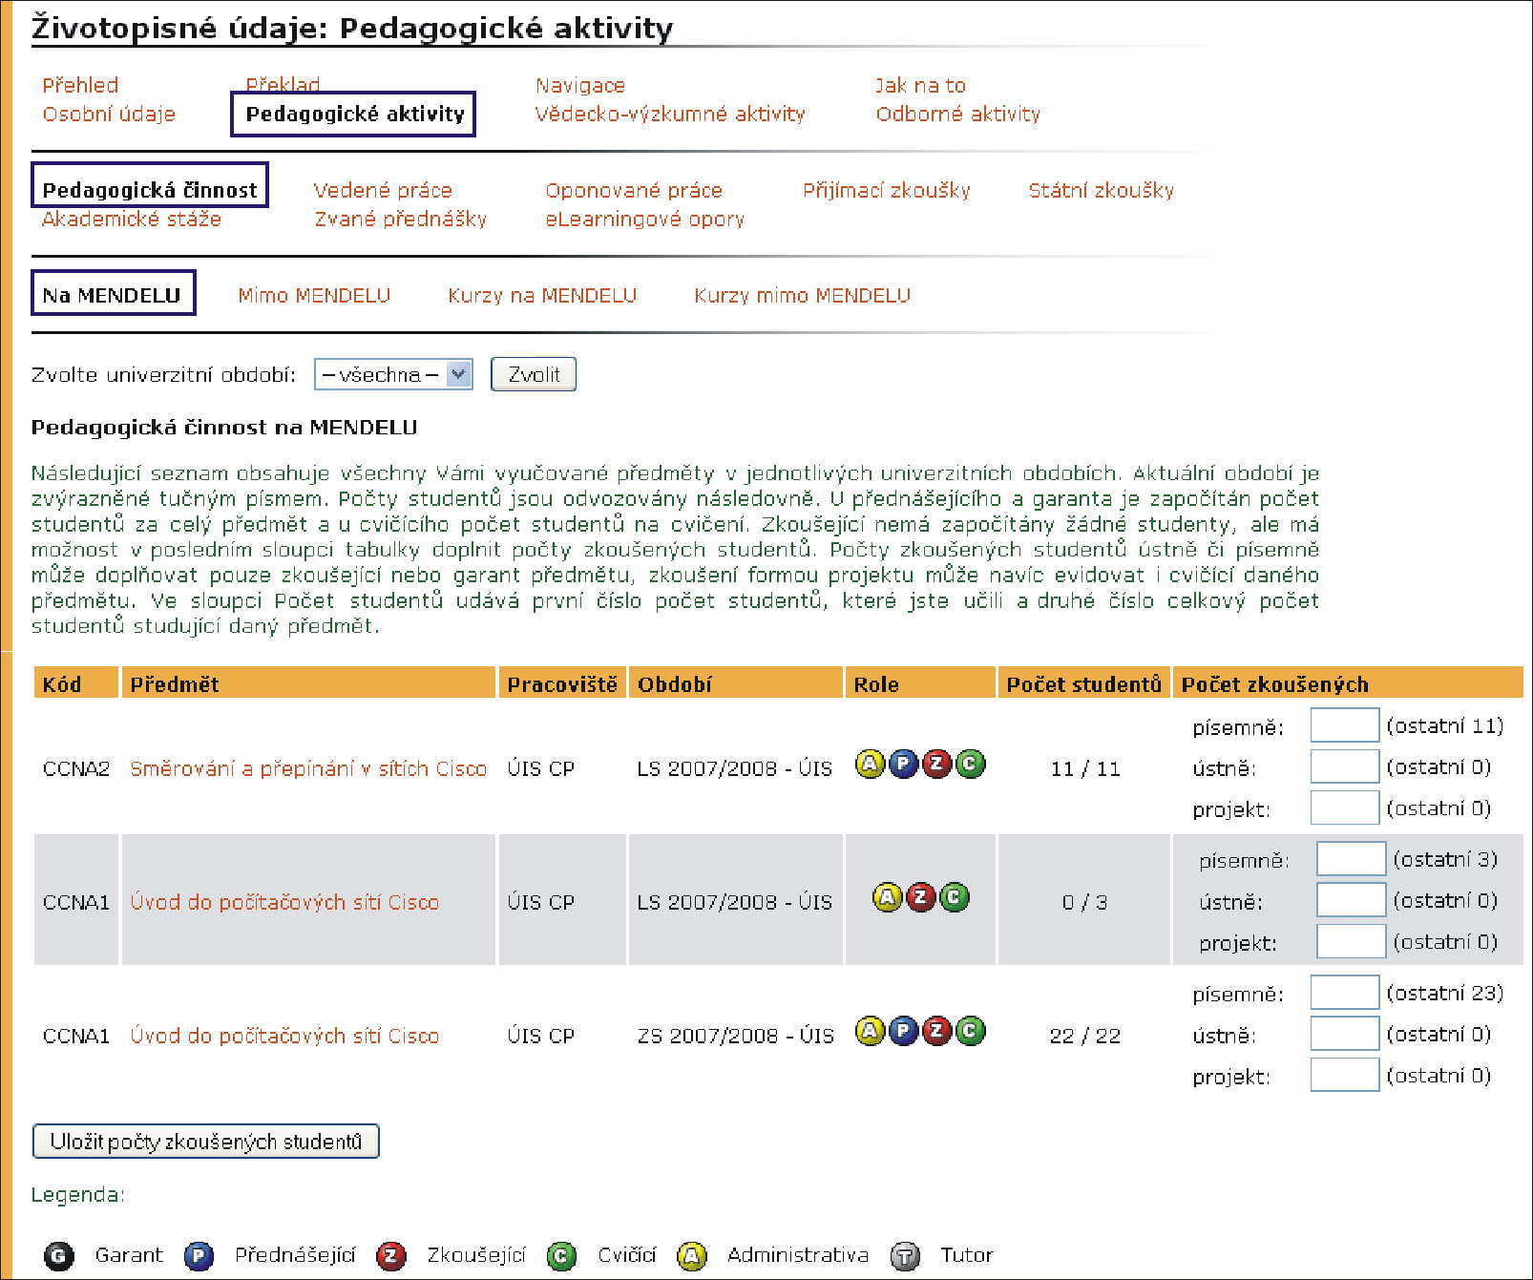Click Zkoušející role icon in CCNA2 row
1533x1280 pixels.
pos(937,765)
